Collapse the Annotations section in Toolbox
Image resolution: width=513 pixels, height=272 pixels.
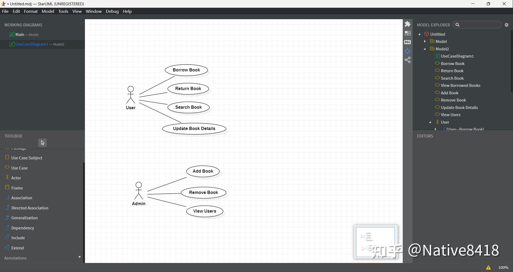click(x=79, y=257)
